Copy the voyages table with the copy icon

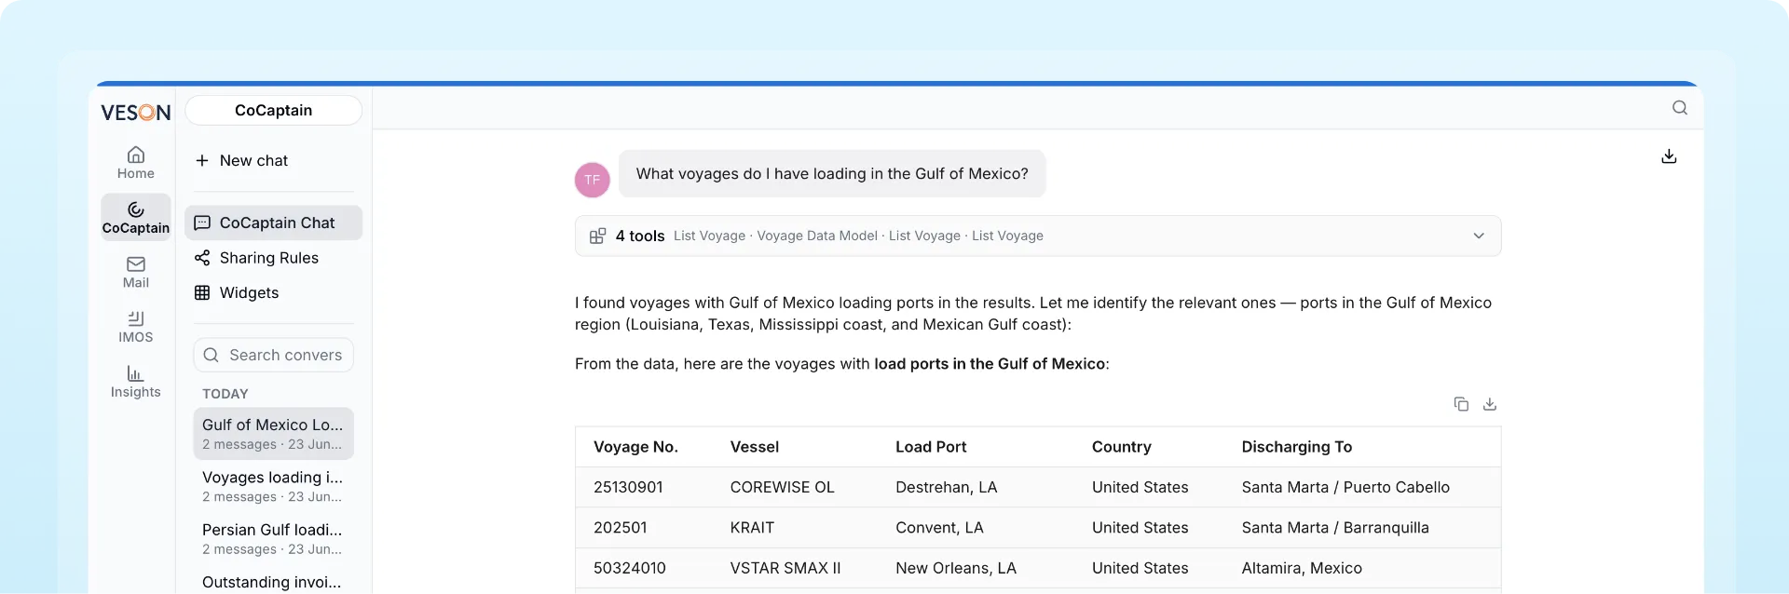tap(1461, 404)
